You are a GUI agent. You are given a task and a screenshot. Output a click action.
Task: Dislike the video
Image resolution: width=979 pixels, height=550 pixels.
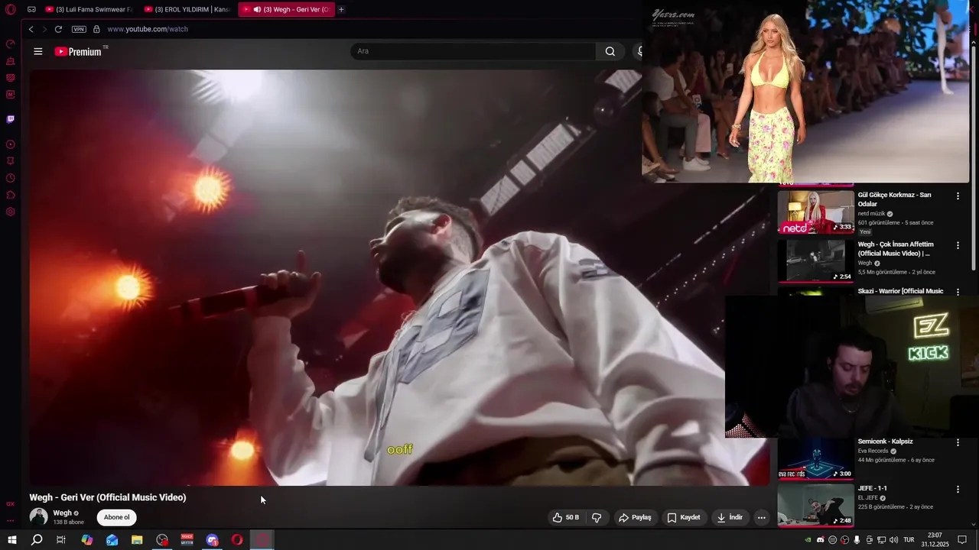coord(597,517)
